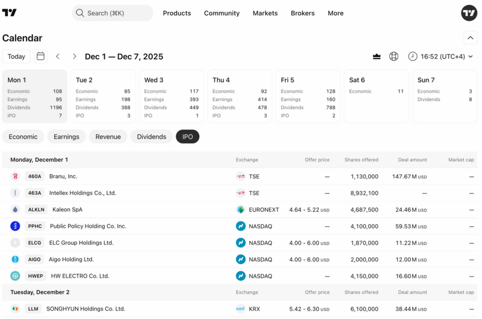This screenshot has height=319, width=482.
Task: Switch to the Dividends filter tab
Action: click(x=152, y=137)
